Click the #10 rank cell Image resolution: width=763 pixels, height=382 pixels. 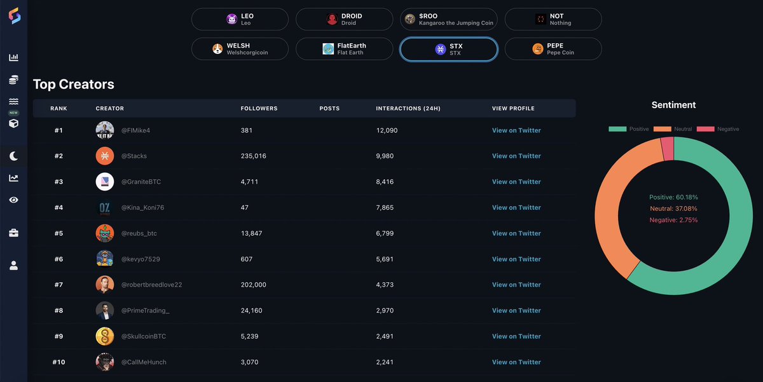pos(58,362)
